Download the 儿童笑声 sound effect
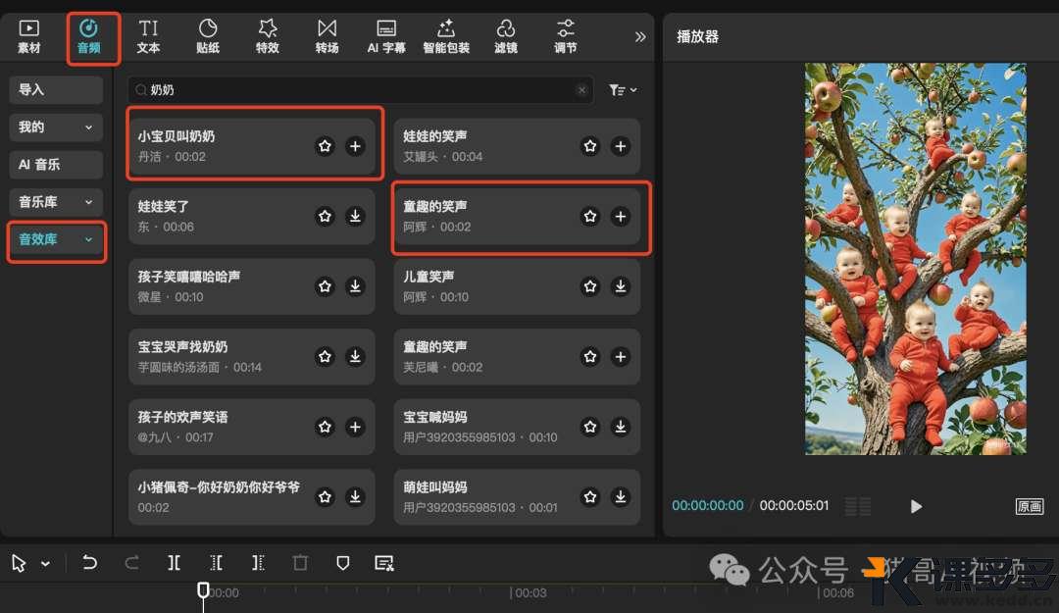Screen dimensions: 1059x613 click(x=620, y=286)
